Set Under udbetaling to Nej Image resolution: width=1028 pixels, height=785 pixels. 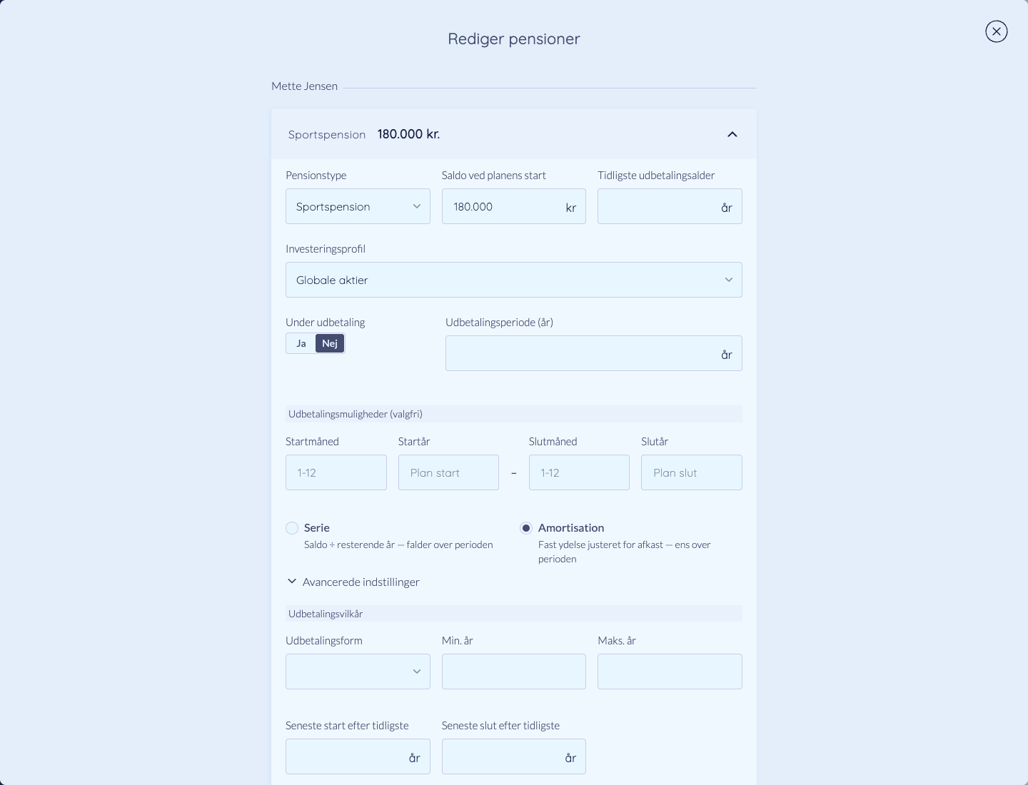(x=330, y=343)
